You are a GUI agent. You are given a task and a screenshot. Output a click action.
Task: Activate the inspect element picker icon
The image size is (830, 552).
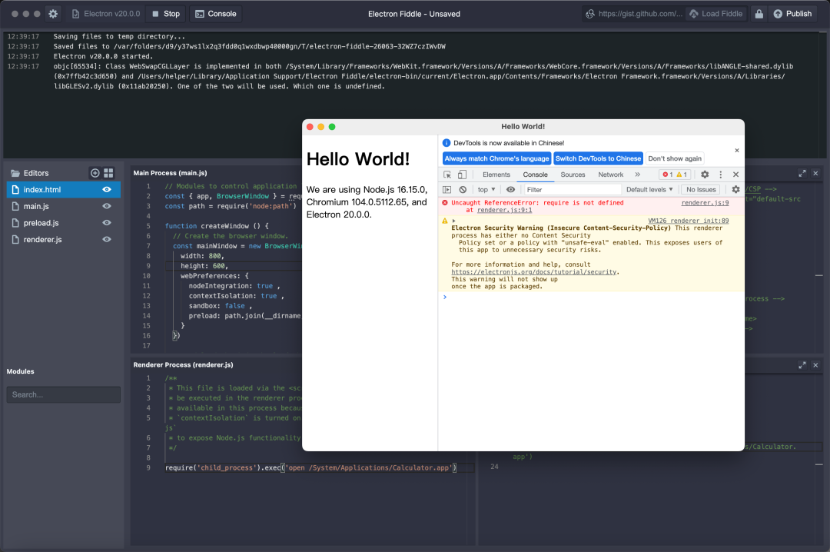pos(447,175)
